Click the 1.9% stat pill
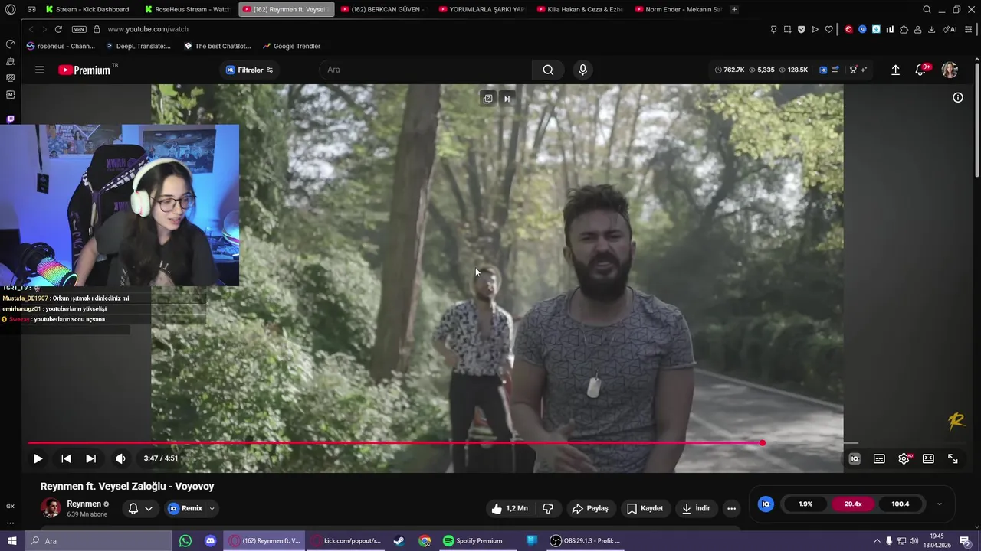The image size is (981, 551). pos(805,504)
